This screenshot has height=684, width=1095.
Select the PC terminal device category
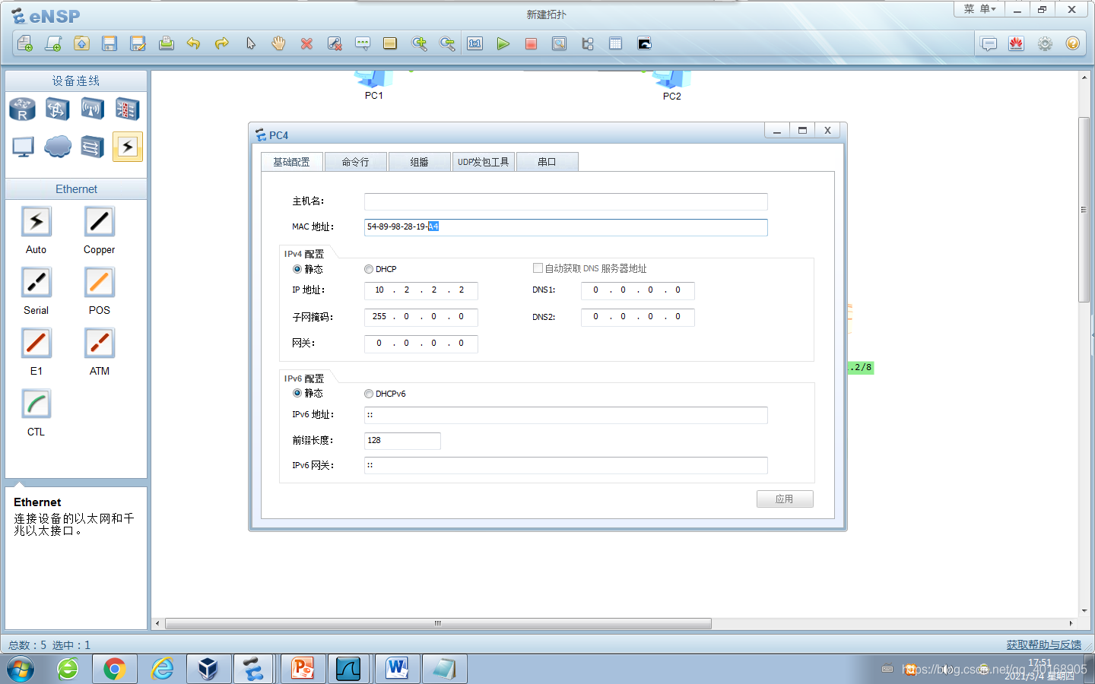[22, 146]
